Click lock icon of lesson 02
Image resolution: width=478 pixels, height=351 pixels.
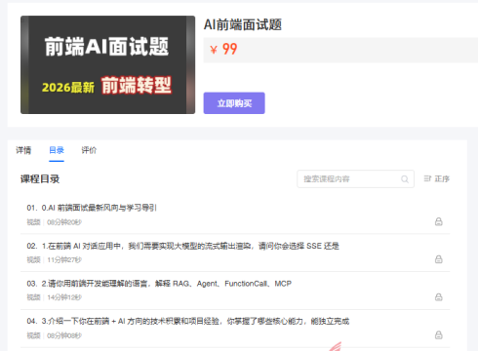coord(439,259)
